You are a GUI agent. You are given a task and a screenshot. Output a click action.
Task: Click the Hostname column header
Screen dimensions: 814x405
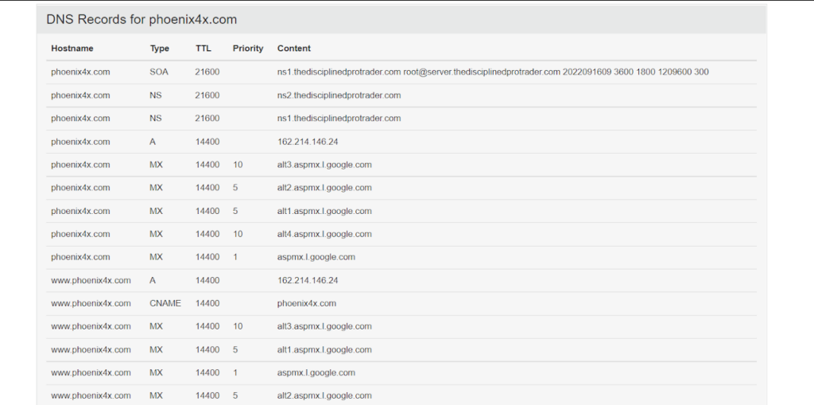tap(72, 49)
